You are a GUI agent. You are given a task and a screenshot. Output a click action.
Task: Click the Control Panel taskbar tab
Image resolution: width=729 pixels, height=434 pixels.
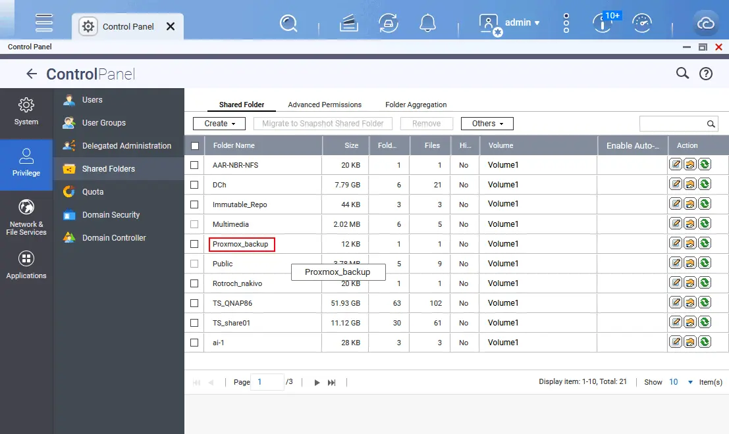128,26
